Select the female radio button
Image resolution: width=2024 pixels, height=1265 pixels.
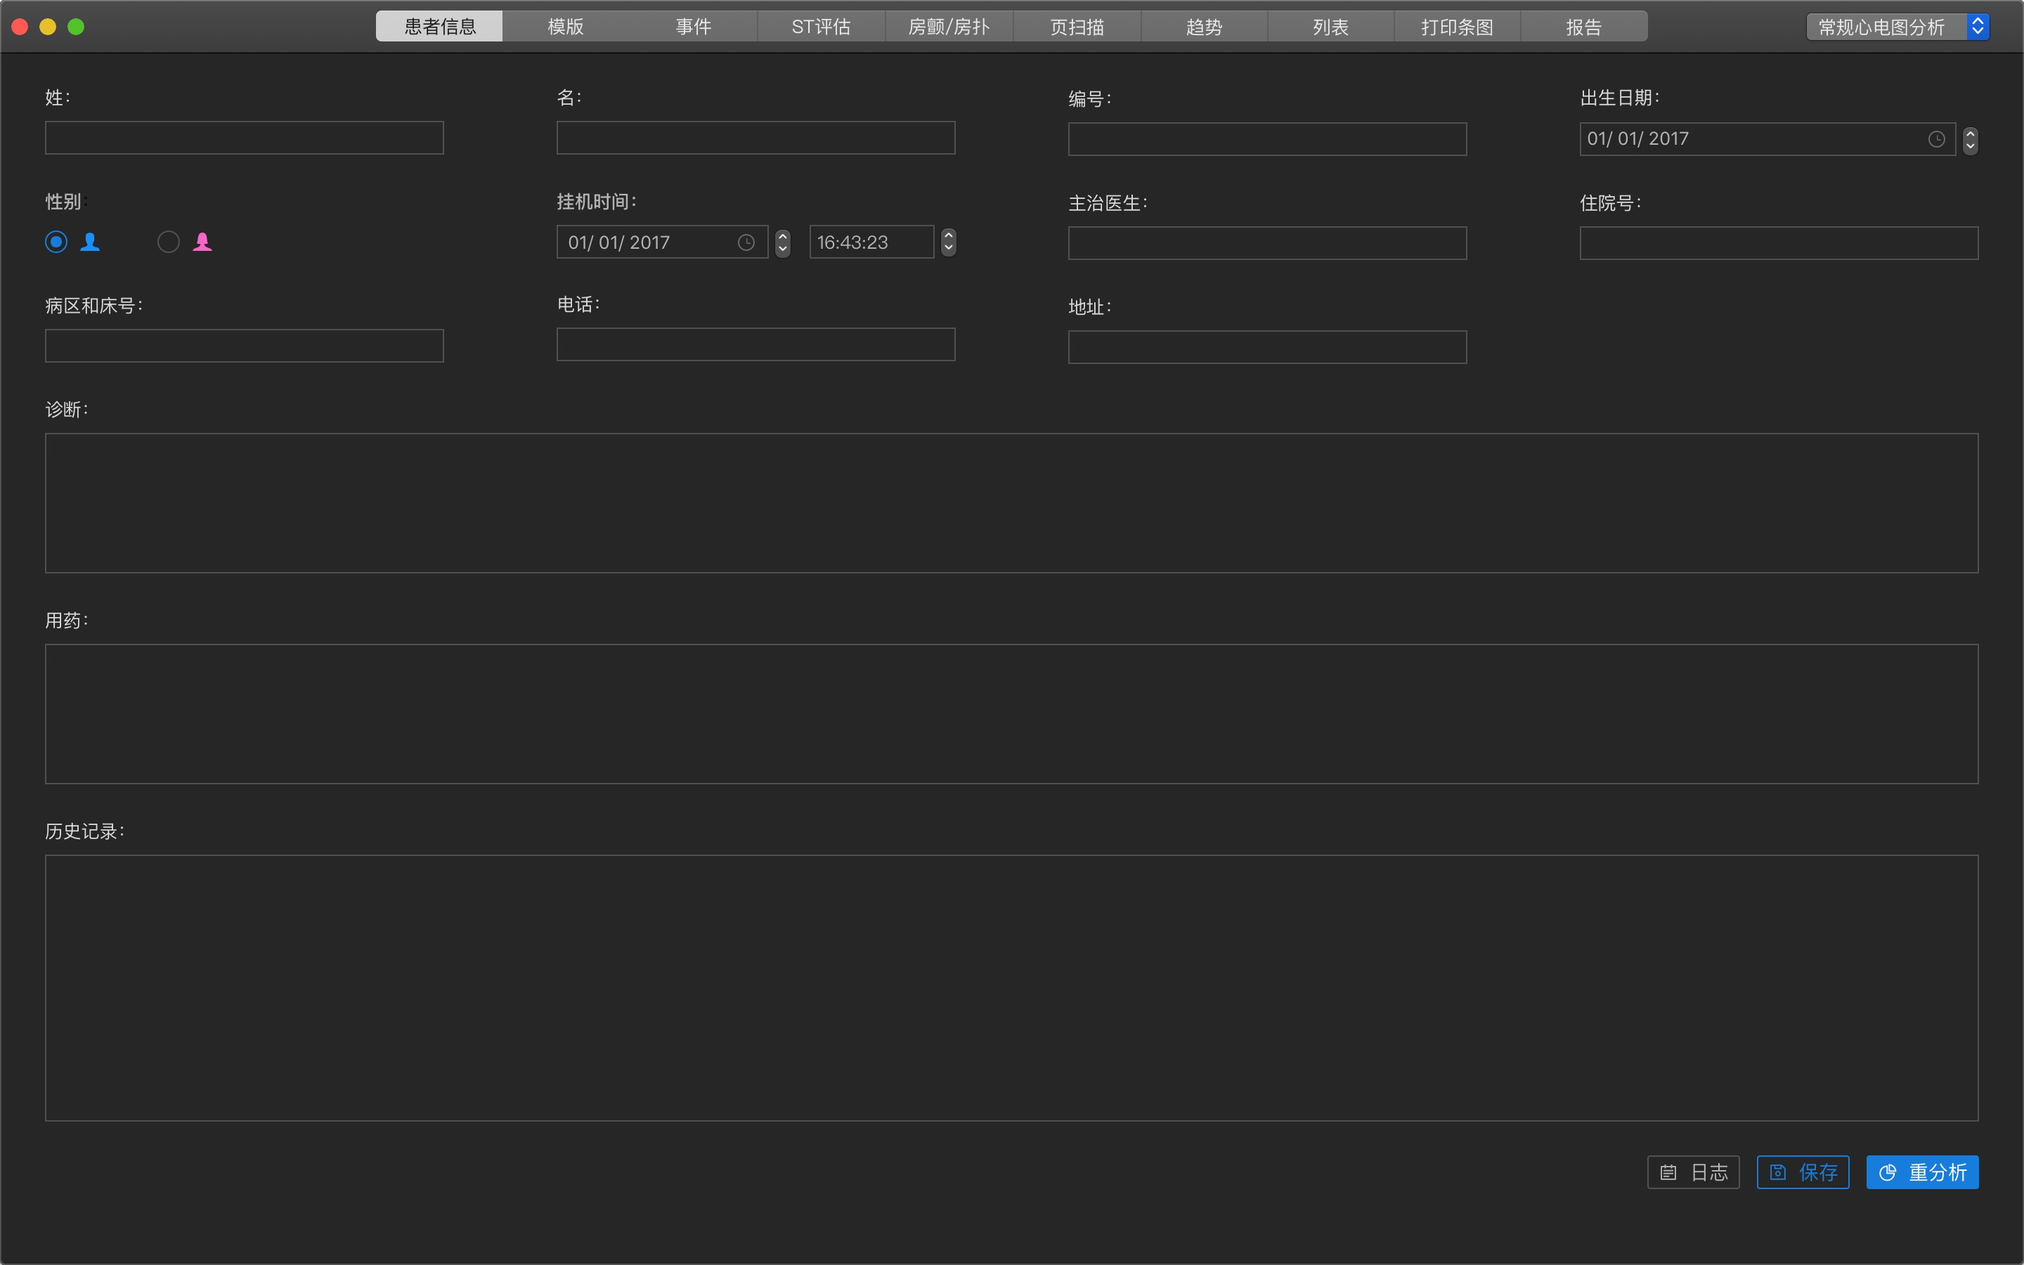tap(168, 242)
